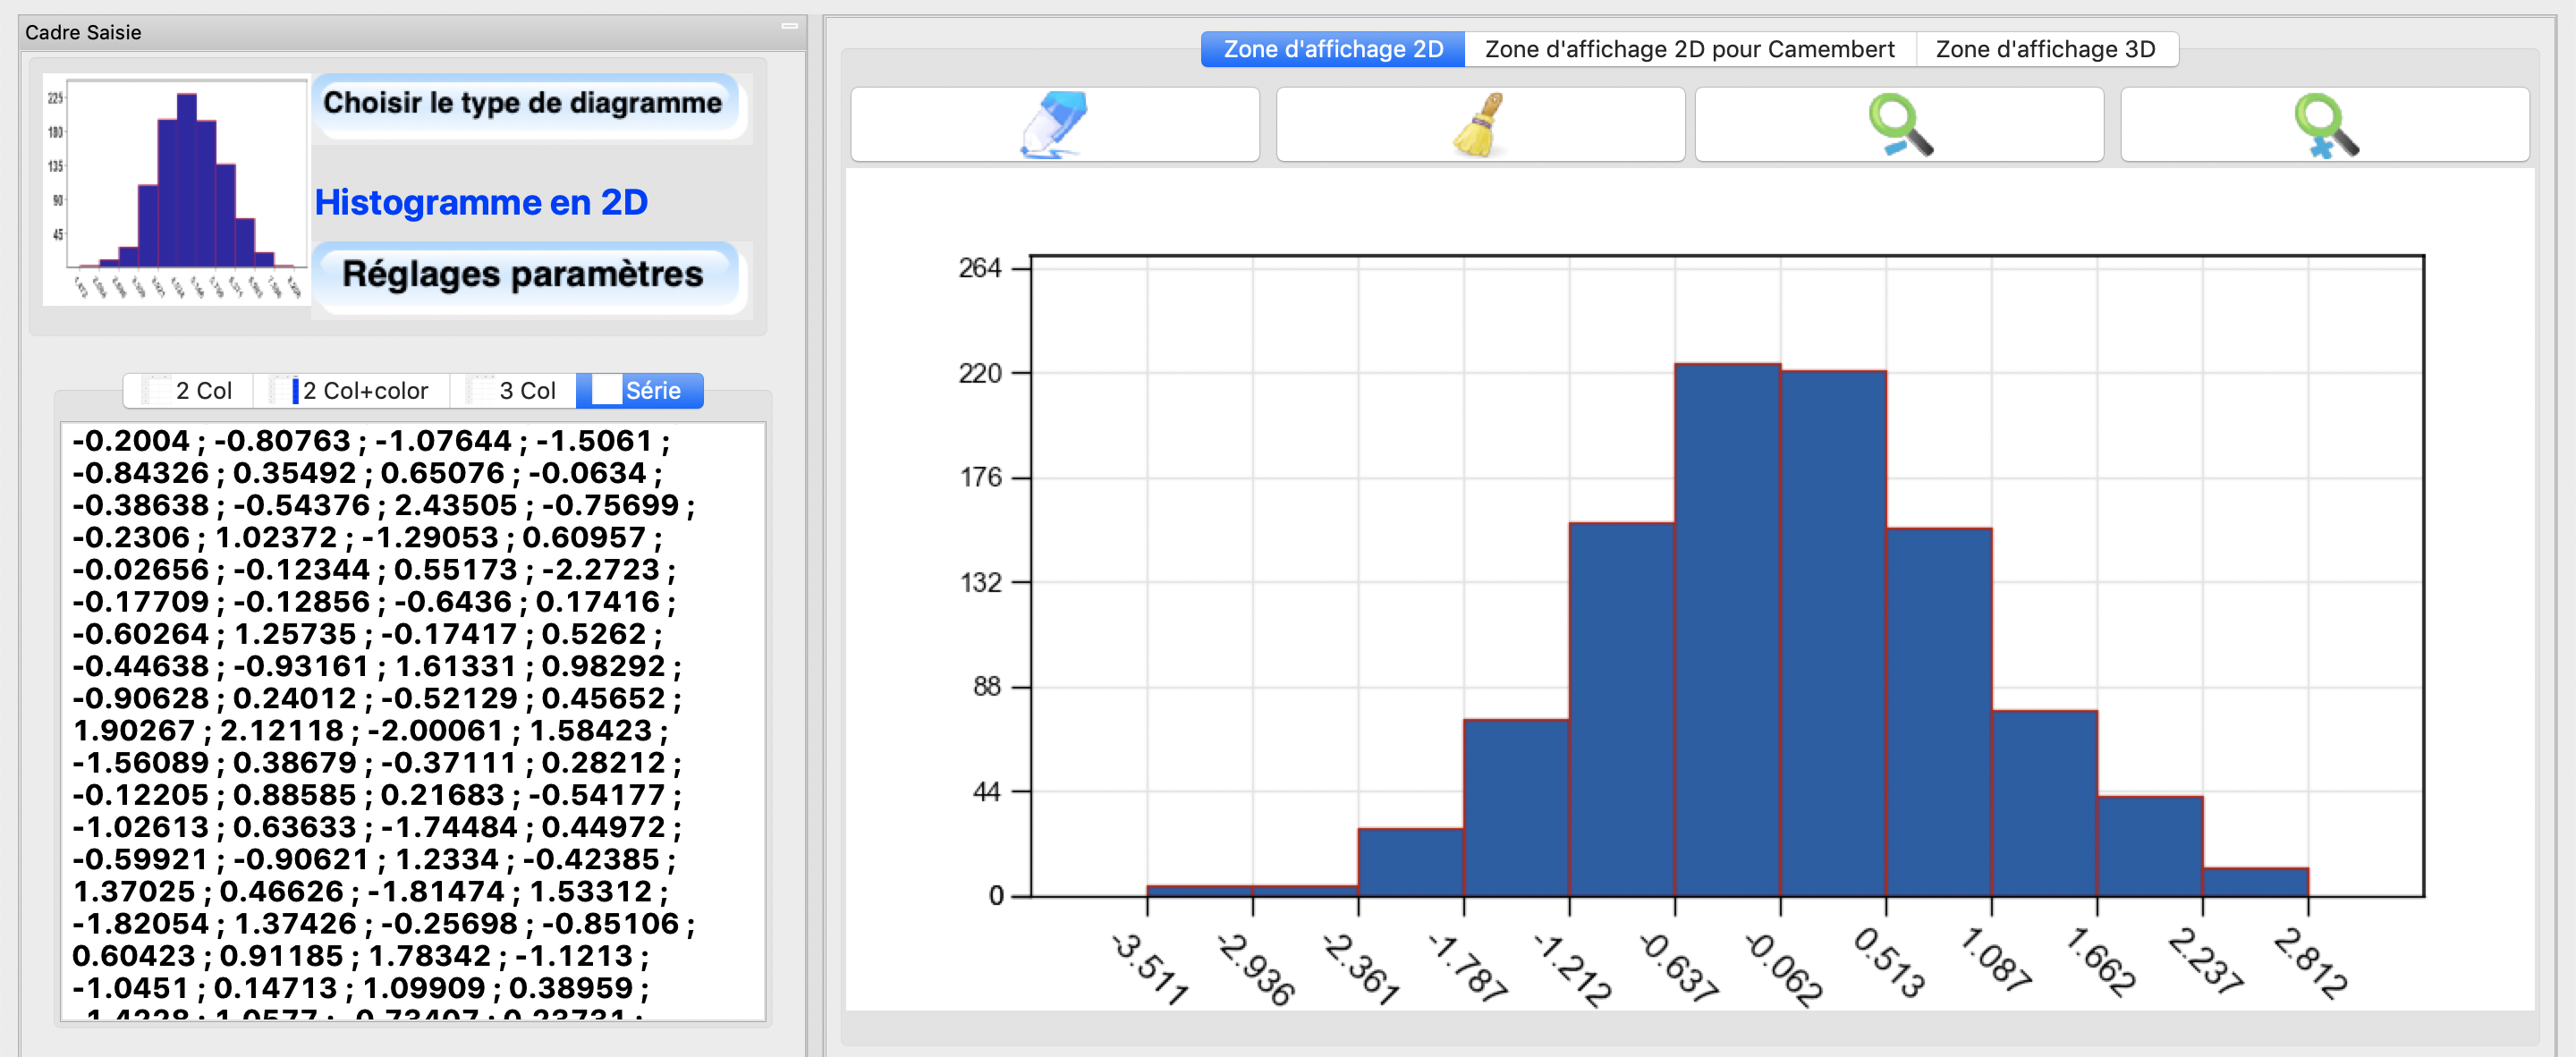The image size is (2576, 1057).
Task: Click the value 1.90267 in data list
Action: [134, 731]
